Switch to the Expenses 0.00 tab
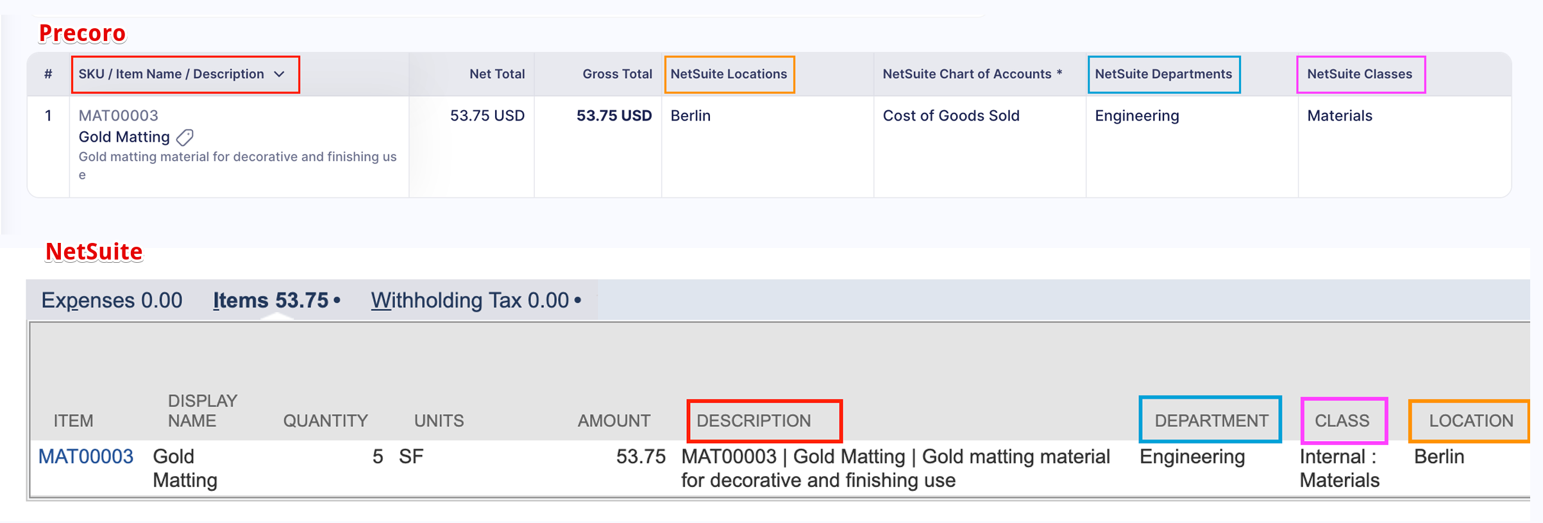Viewport: 1543px width, 523px height. tap(112, 300)
